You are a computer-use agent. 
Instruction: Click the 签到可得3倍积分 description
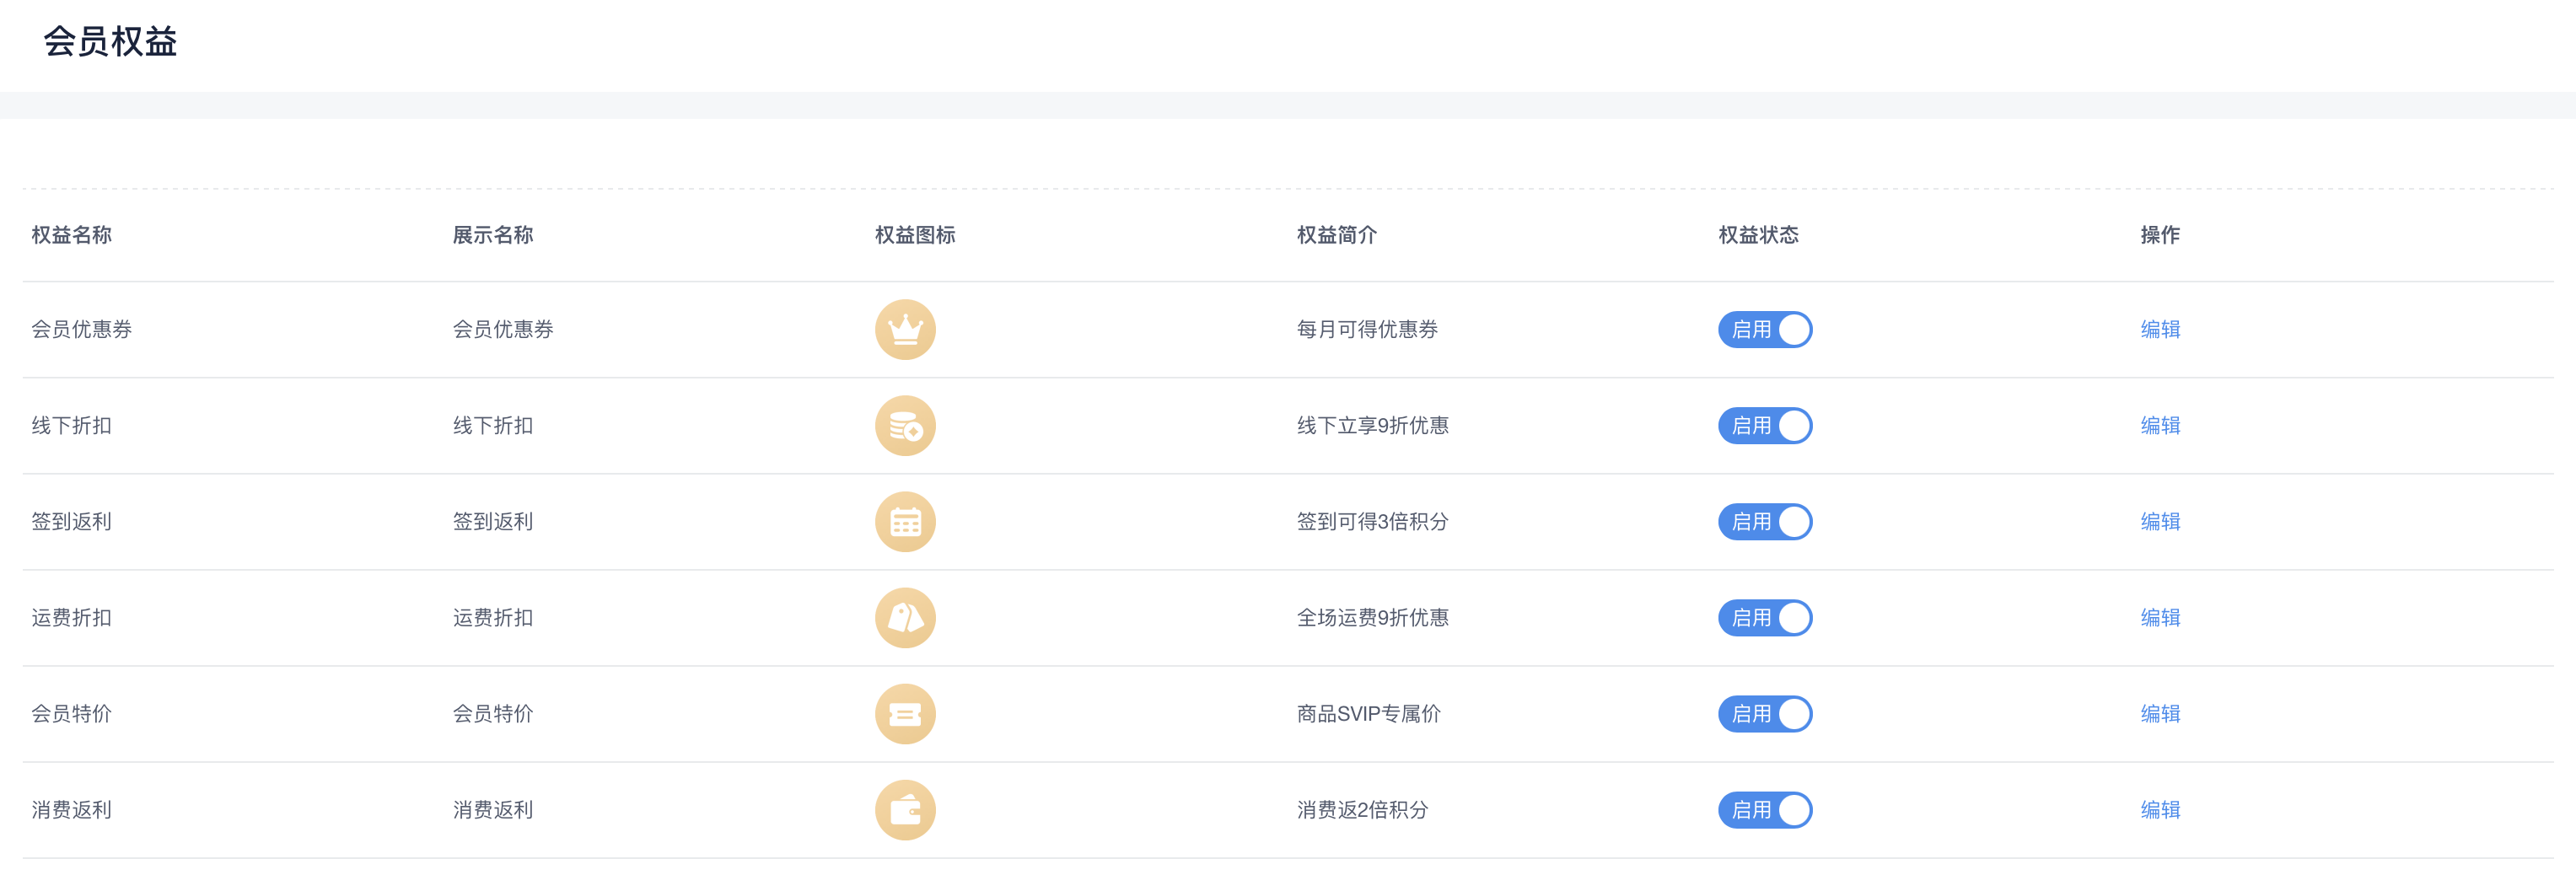click(x=1372, y=521)
